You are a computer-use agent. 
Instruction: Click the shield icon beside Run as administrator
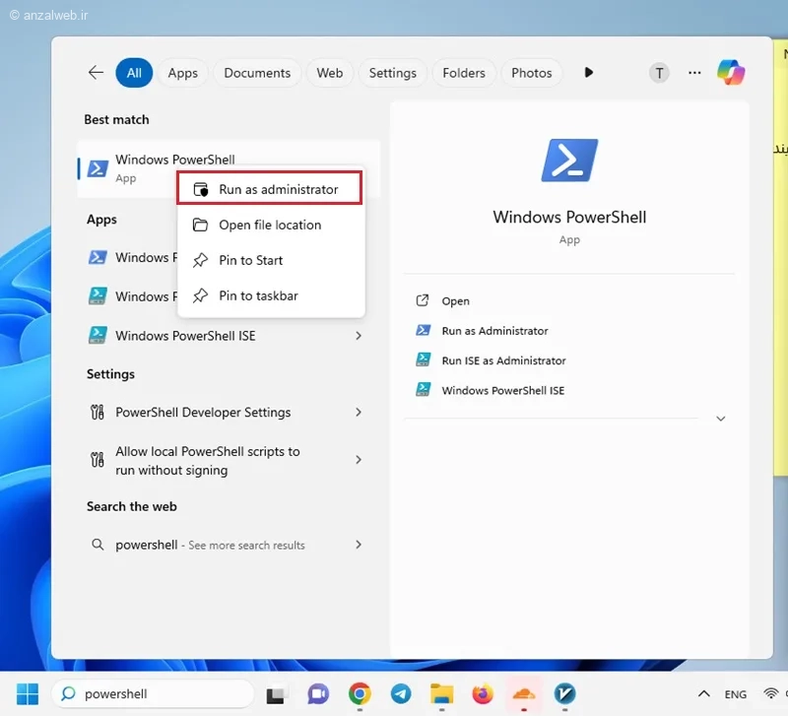201,189
